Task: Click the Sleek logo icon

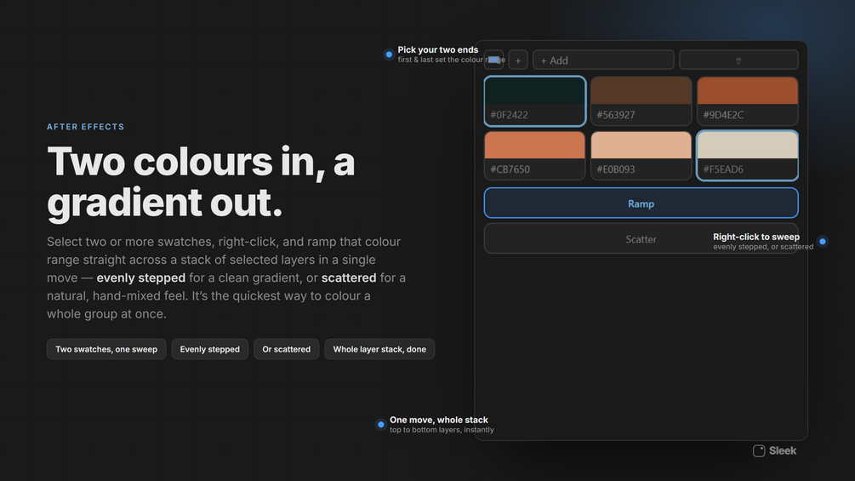Action: coord(759,451)
